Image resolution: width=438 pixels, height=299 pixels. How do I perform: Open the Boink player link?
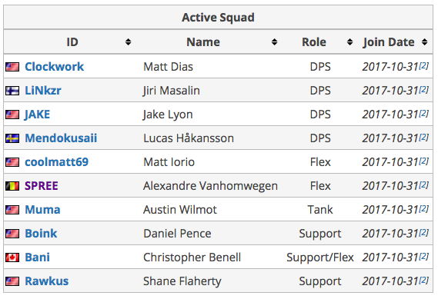41,234
